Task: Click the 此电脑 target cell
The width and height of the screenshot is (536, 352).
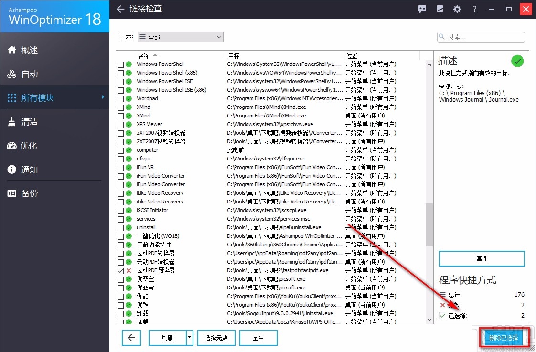Action: point(236,150)
